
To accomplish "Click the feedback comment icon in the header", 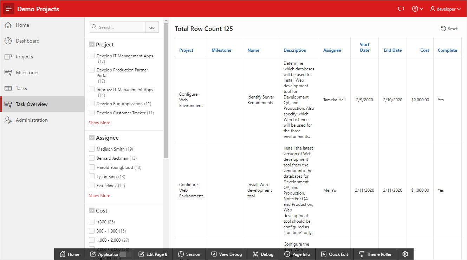I will [401, 9].
